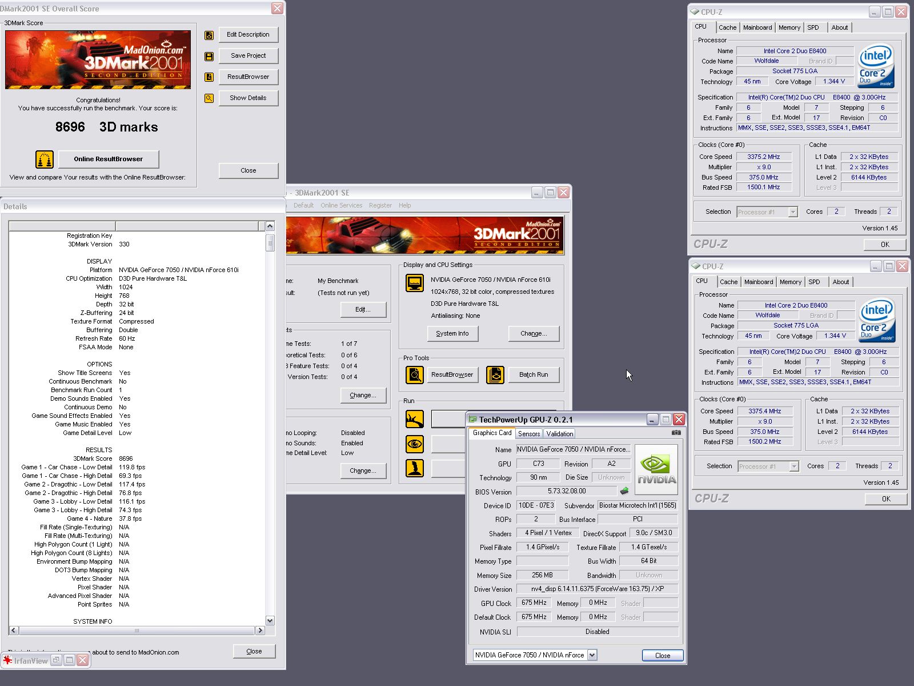
Task: Switch to Mainboard tab in upper CPU-Z
Action: [757, 27]
